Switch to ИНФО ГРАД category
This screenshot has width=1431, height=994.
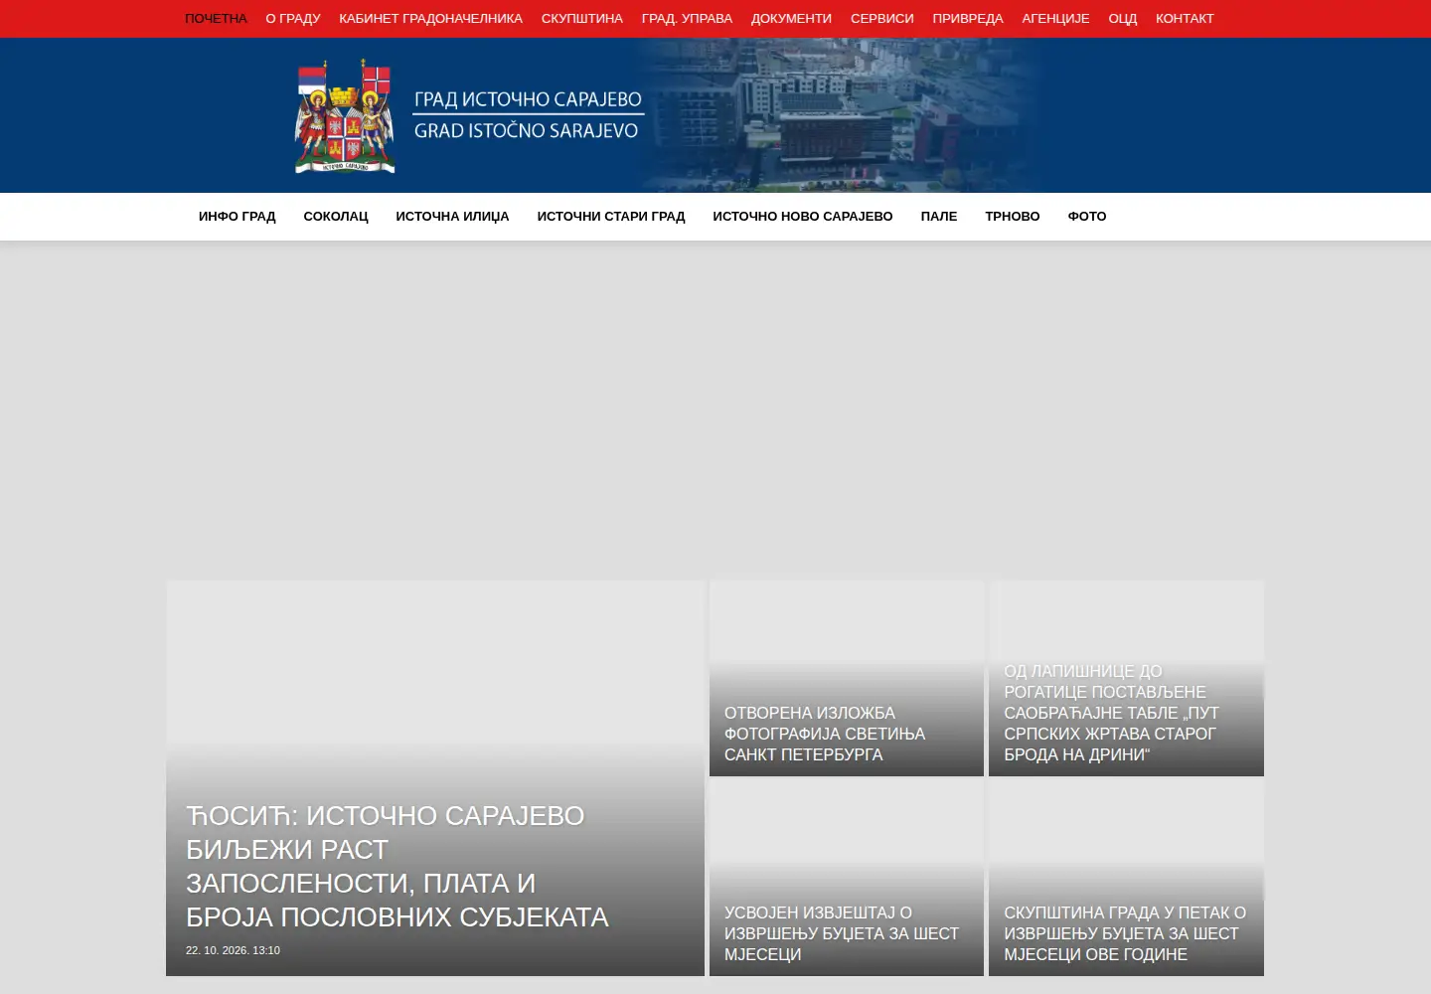[238, 217]
